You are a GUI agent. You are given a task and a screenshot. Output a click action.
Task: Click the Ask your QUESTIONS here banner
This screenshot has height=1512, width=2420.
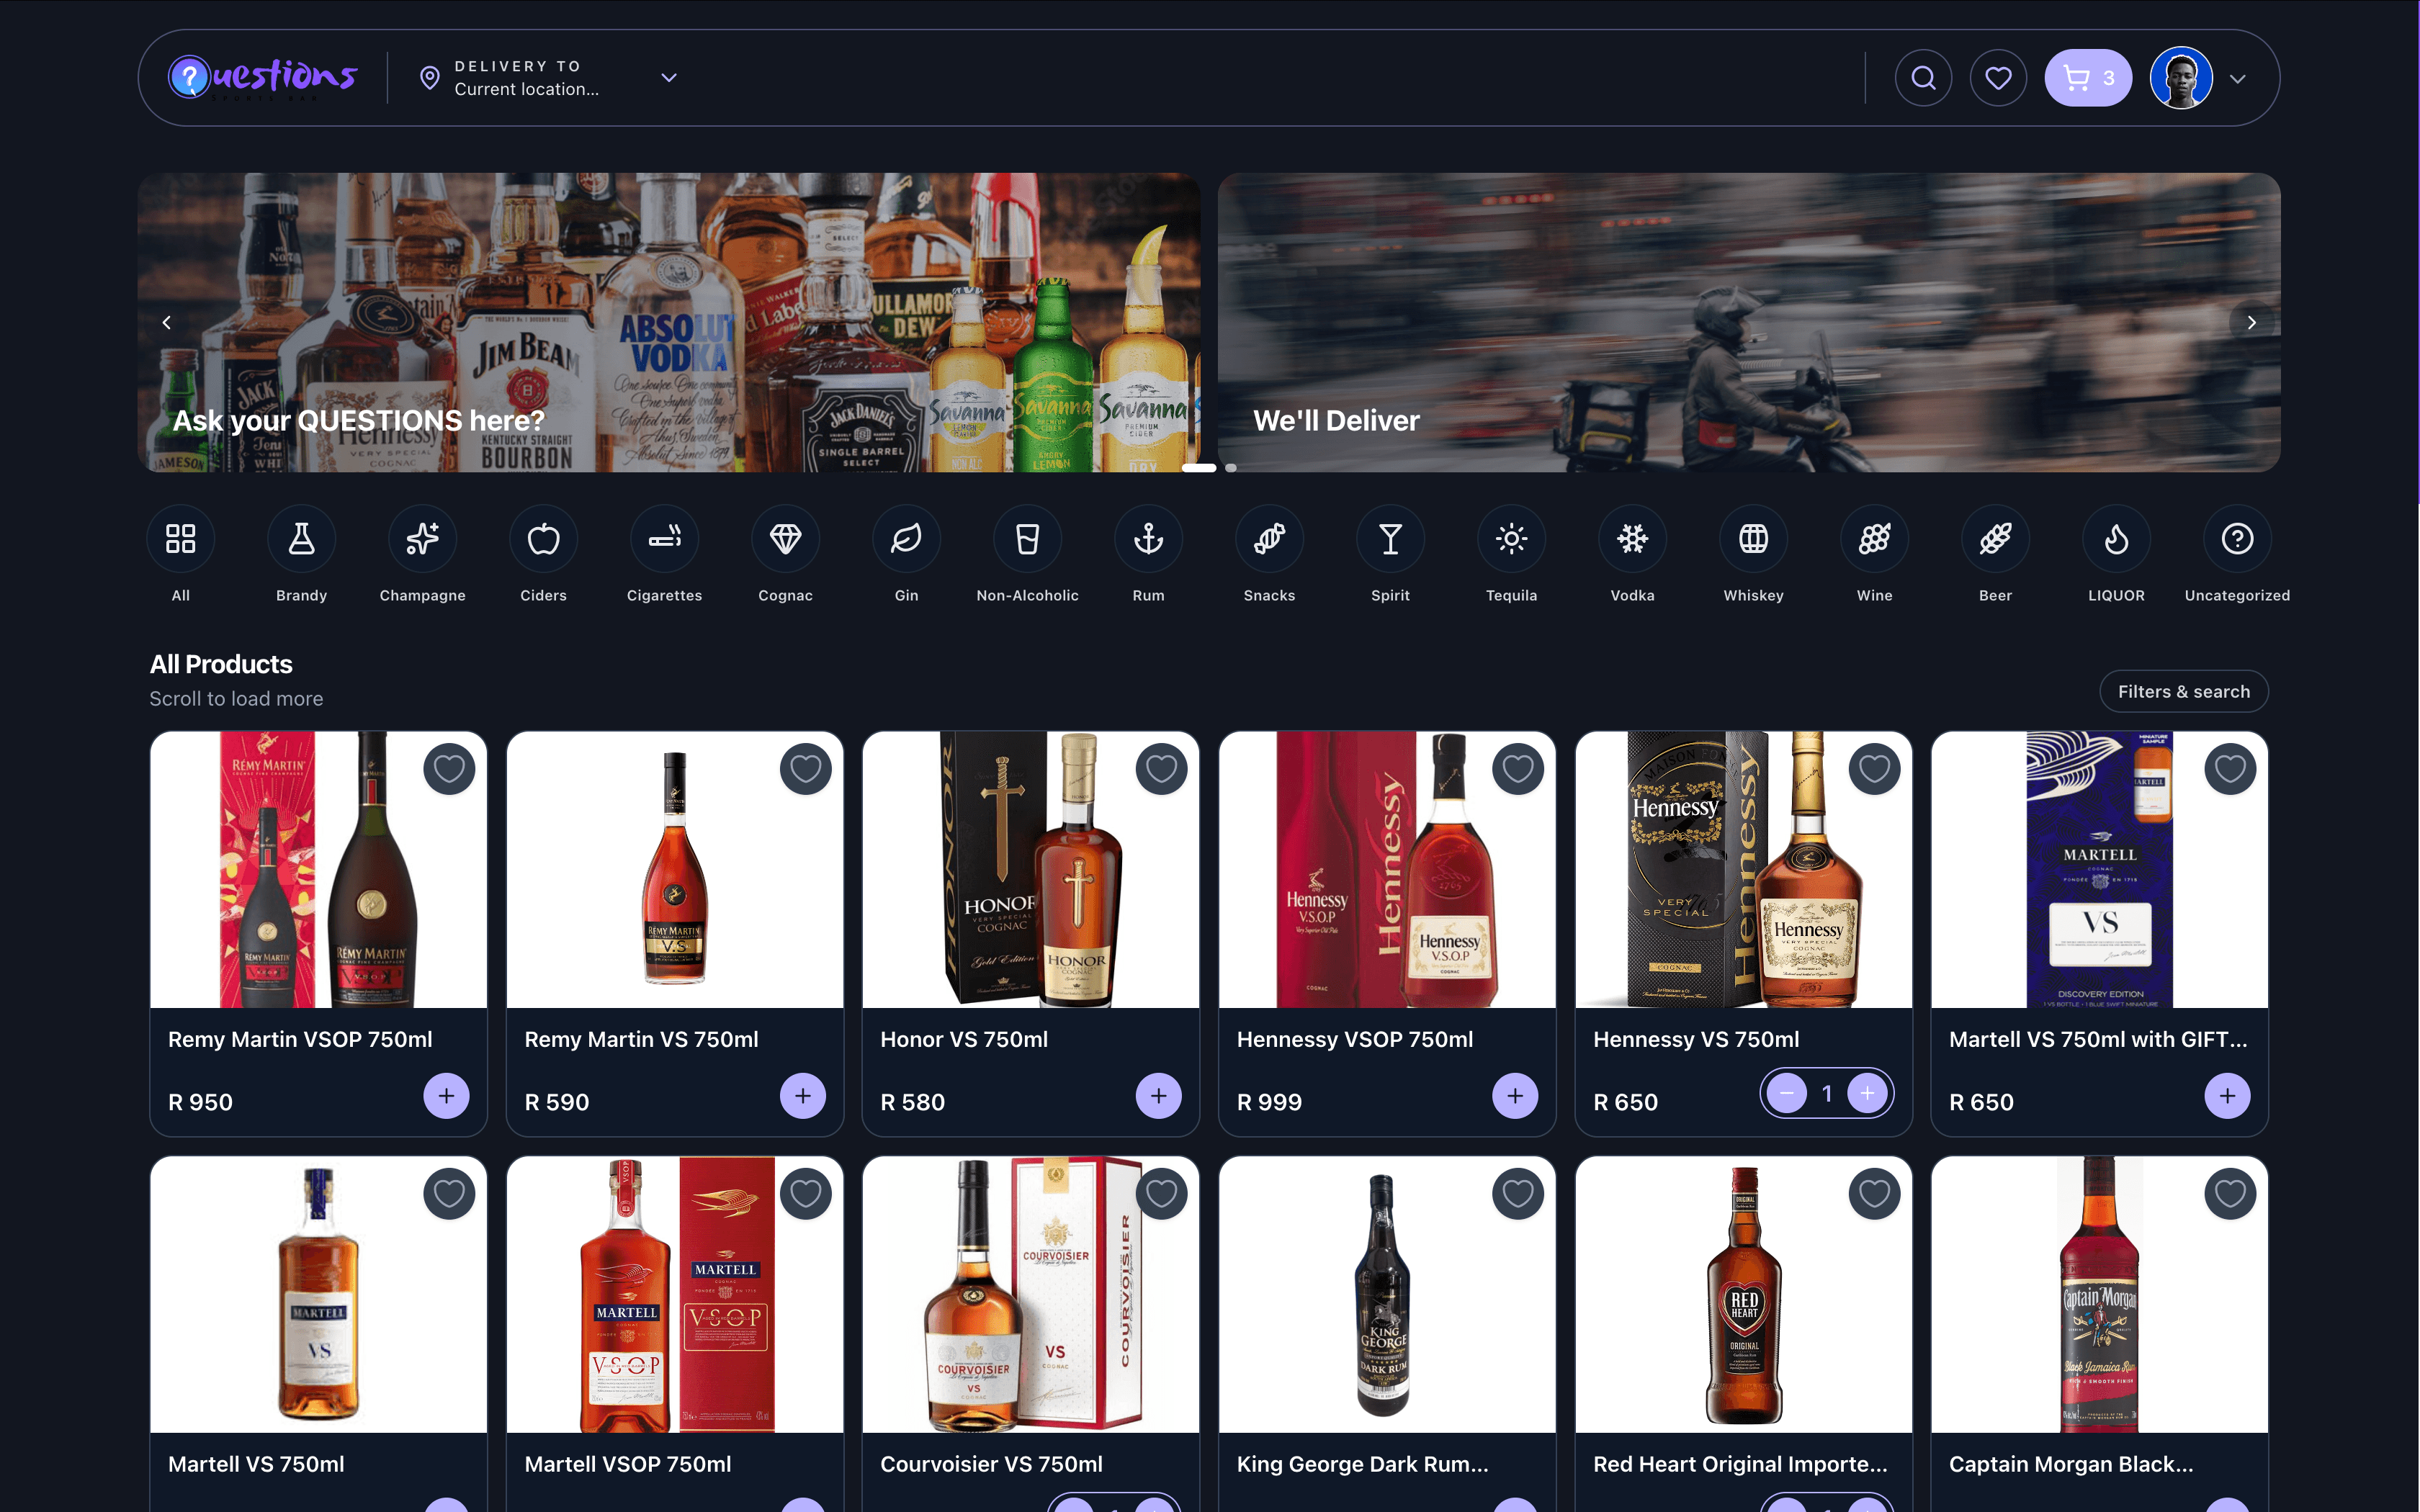669,322
